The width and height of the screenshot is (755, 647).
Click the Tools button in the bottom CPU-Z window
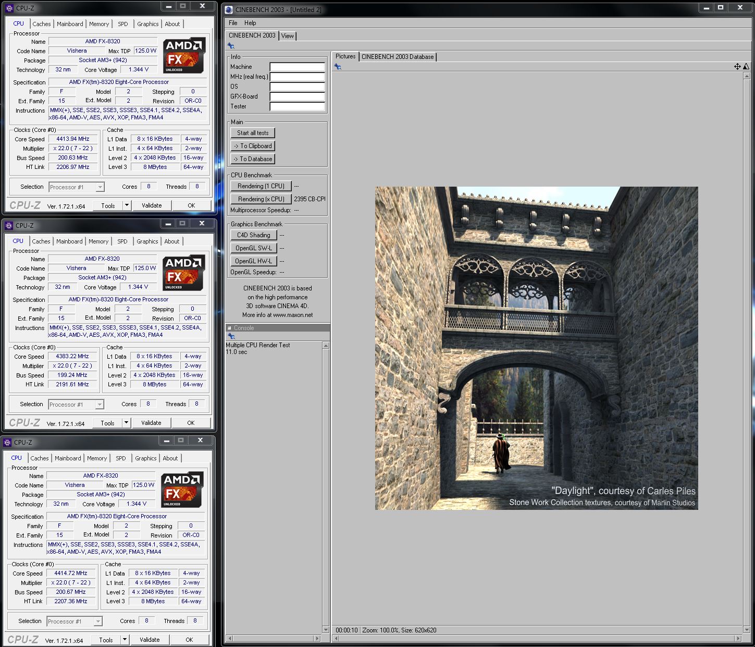(106, 640)
